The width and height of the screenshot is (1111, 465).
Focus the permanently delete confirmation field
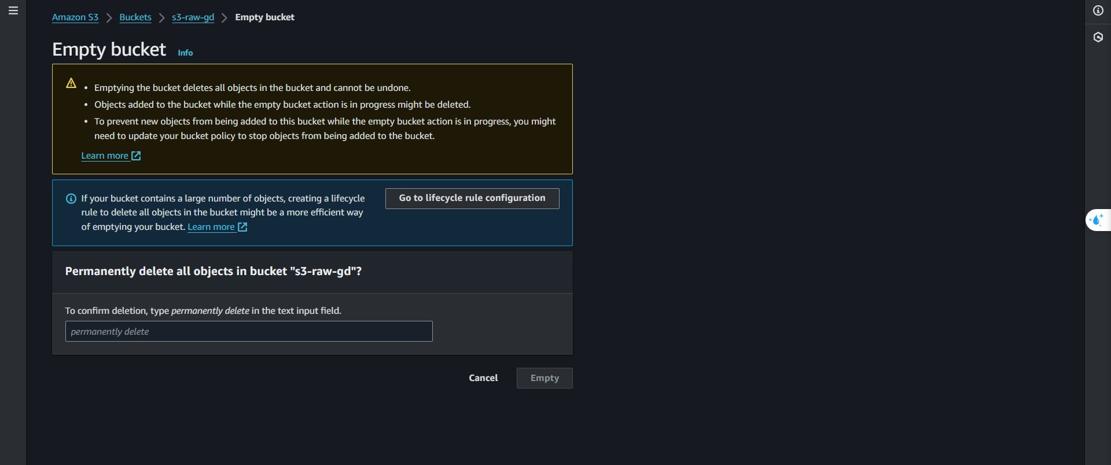coord(249,331)
